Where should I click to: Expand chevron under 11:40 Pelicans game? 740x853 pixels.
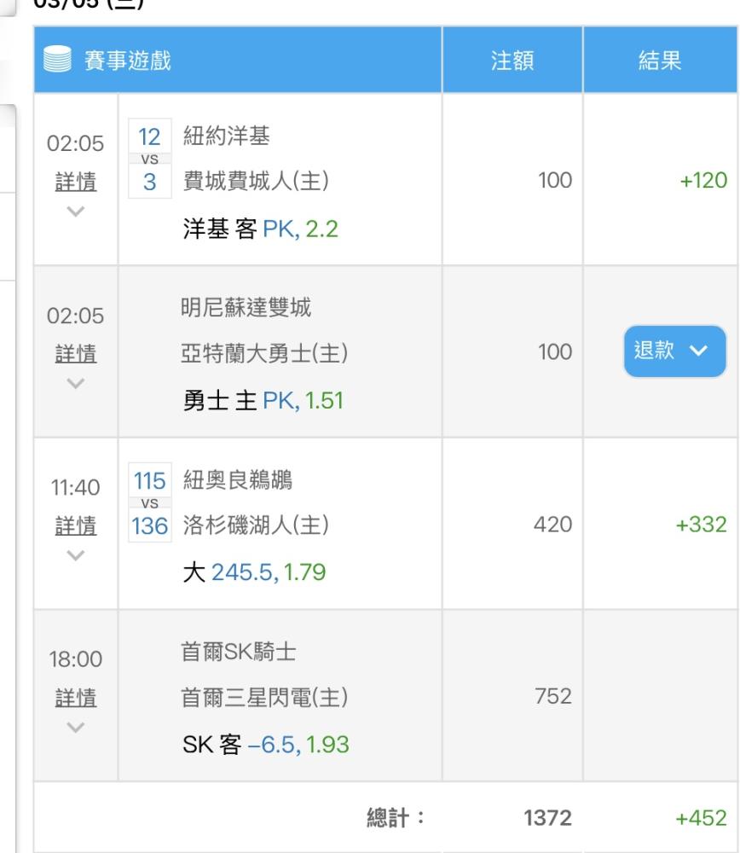coord(76,555)
